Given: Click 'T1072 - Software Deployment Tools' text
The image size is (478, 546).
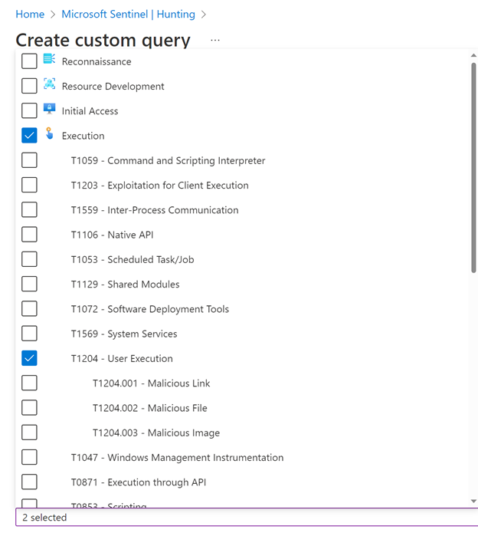Looking at the screenshot, I should pyautogui.click(x=150, y=309).
